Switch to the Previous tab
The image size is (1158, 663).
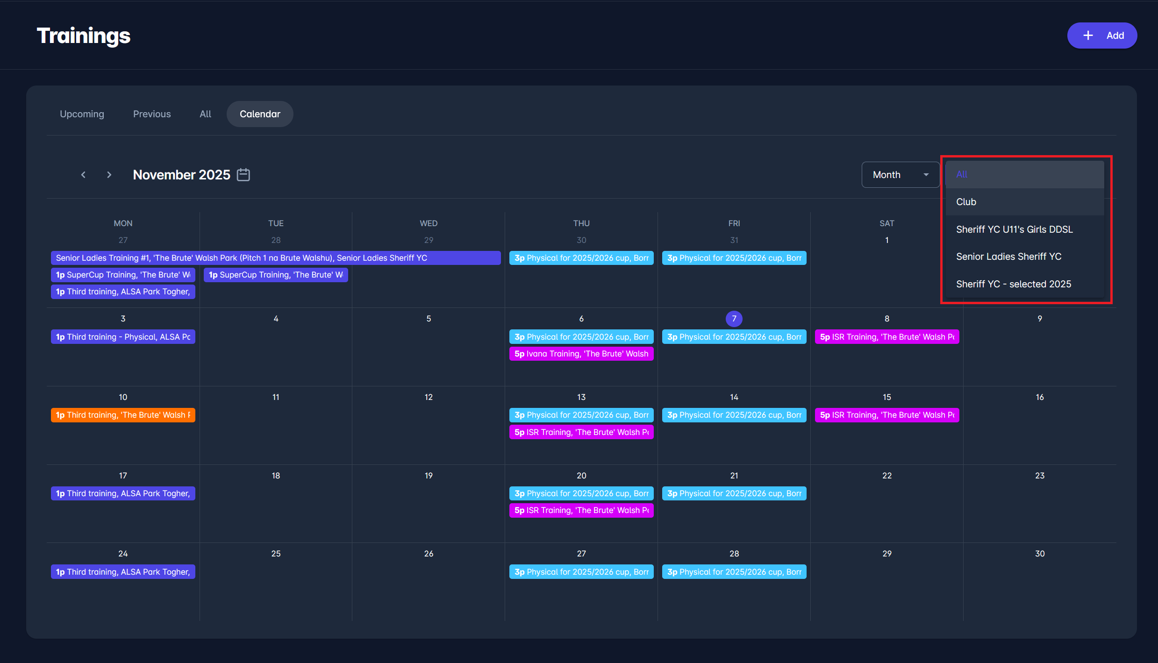click(152, 114)
